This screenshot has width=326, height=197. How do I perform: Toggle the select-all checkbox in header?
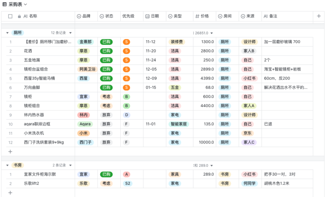tap(10, 16)
